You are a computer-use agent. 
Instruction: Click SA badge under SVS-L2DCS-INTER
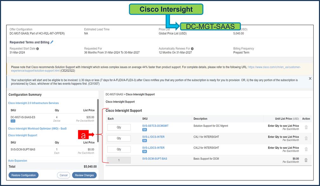(x=145, y=151)
